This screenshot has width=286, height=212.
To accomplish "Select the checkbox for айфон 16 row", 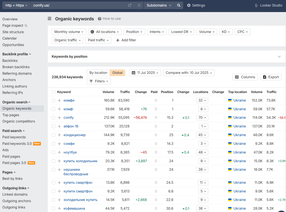I will click(x=54, y=126).
